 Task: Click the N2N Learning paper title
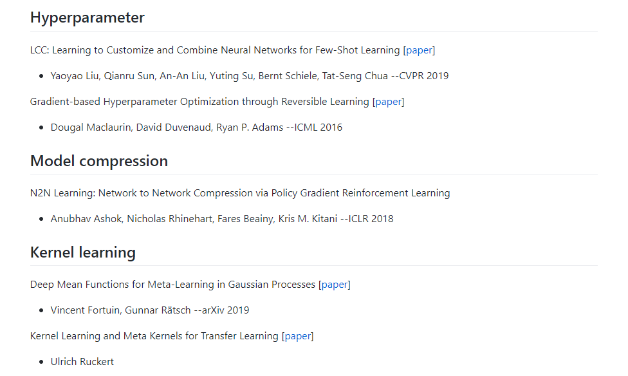coord(240,193)
